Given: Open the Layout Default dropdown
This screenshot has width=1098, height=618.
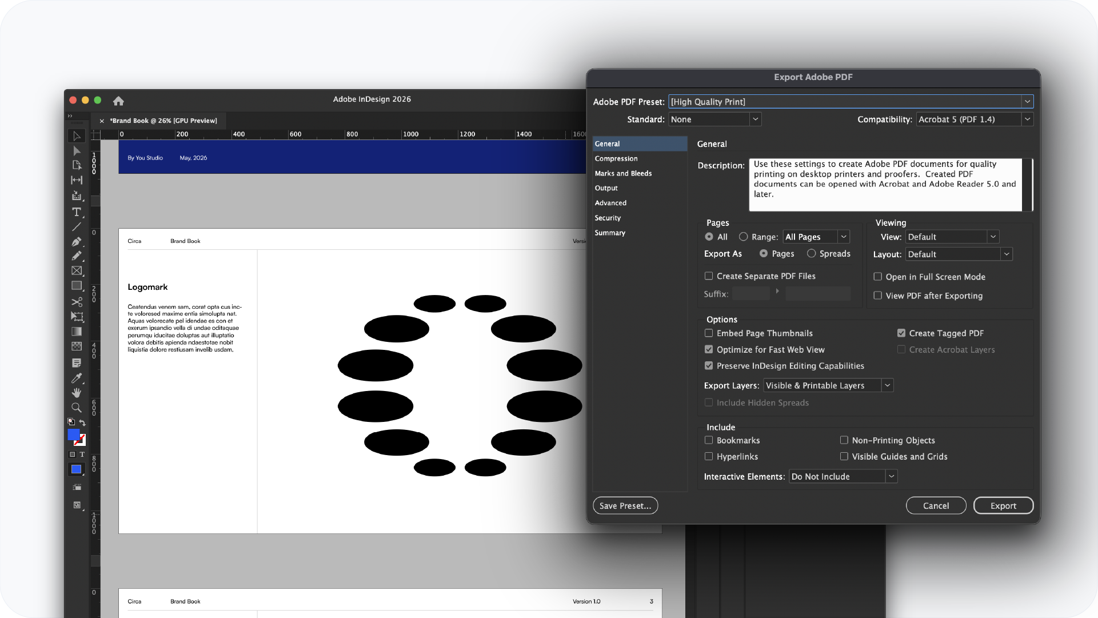Looking at the screenshot, I should point(959,254).
